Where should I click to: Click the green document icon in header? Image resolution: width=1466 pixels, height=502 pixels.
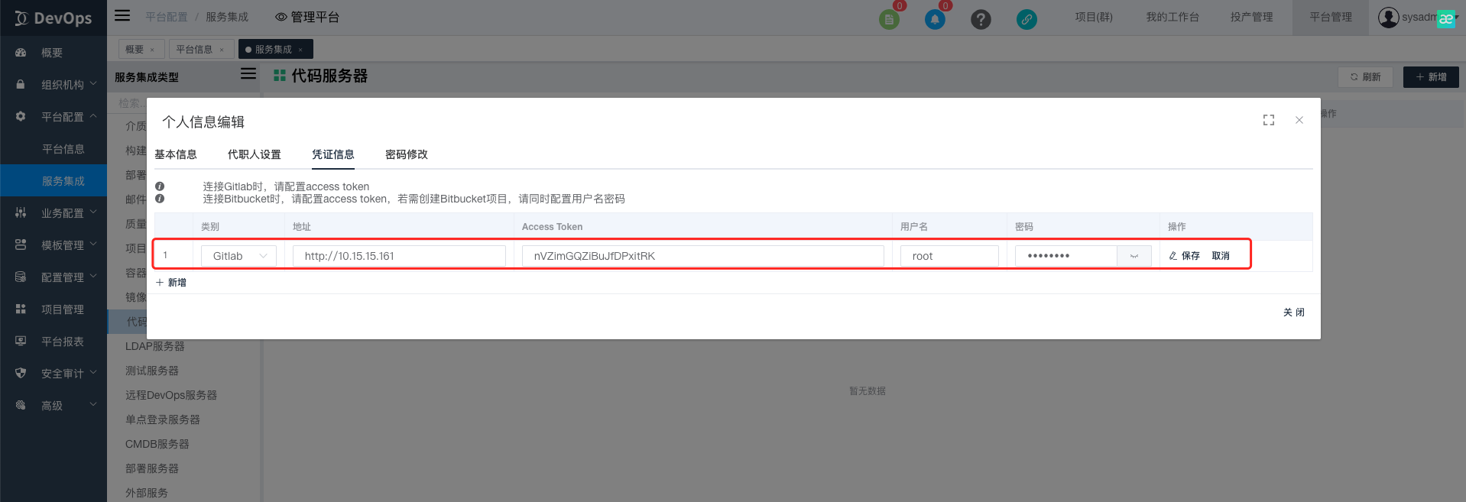pyautogui.click(x=889, y=19)
